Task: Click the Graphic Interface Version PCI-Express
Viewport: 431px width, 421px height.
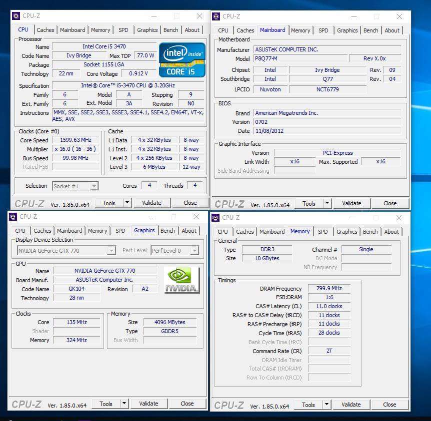Action: coord(337,153)
